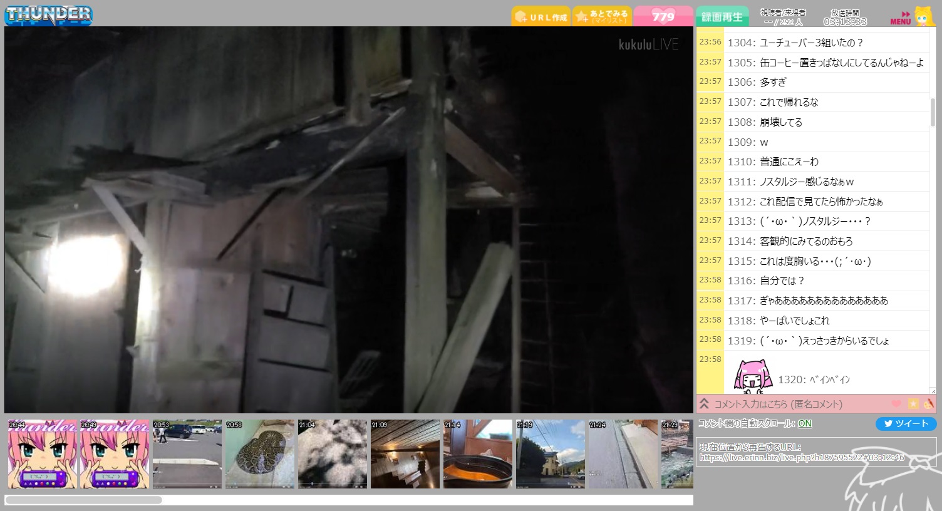Jump to the 20:58 snake thumbnail
This screenshot has width=942, height=511.
click(x=259, y=454)
